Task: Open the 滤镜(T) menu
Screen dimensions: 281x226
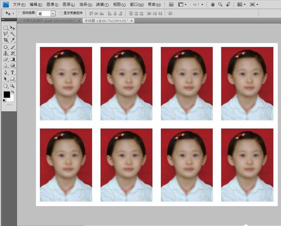Action: click(x=102, y=4)
